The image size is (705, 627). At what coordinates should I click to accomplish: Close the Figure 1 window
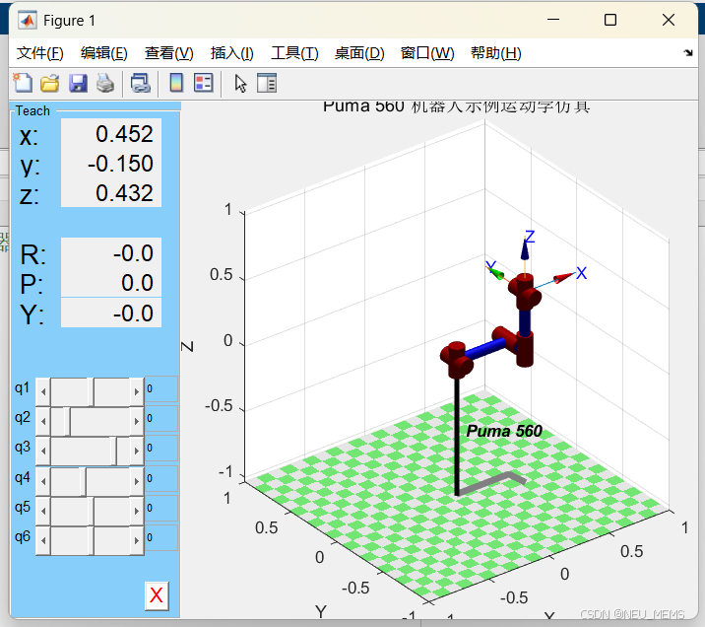point(669,20)
